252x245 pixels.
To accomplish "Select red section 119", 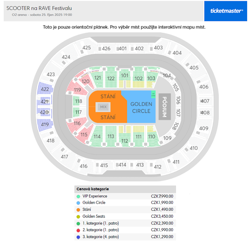I will [x=77, y=88].
